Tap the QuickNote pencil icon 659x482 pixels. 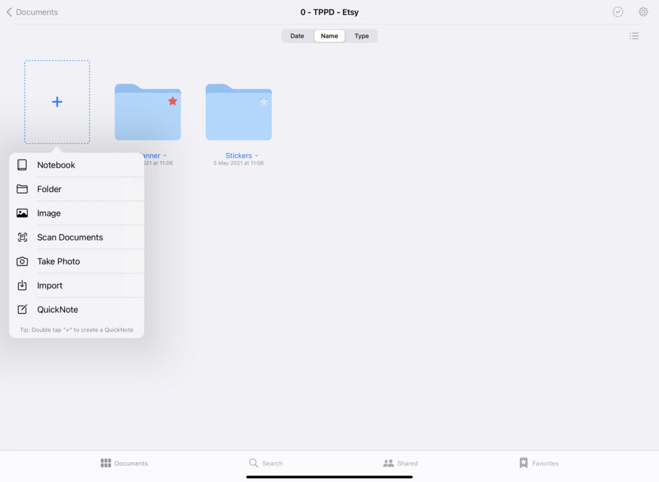[23, 310]
